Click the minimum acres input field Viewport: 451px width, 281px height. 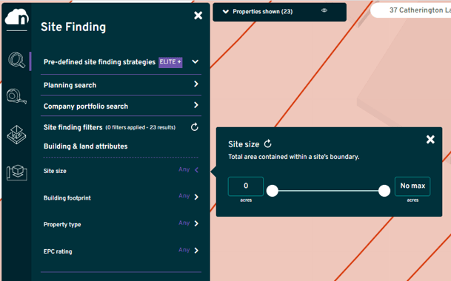pyautogui.click(x=246, y=186)
